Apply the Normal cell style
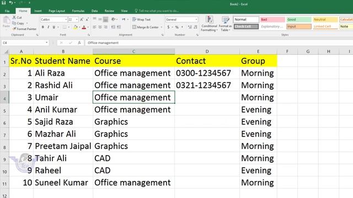Viewport: 353px width, 198px height. [x=246, y=20]
